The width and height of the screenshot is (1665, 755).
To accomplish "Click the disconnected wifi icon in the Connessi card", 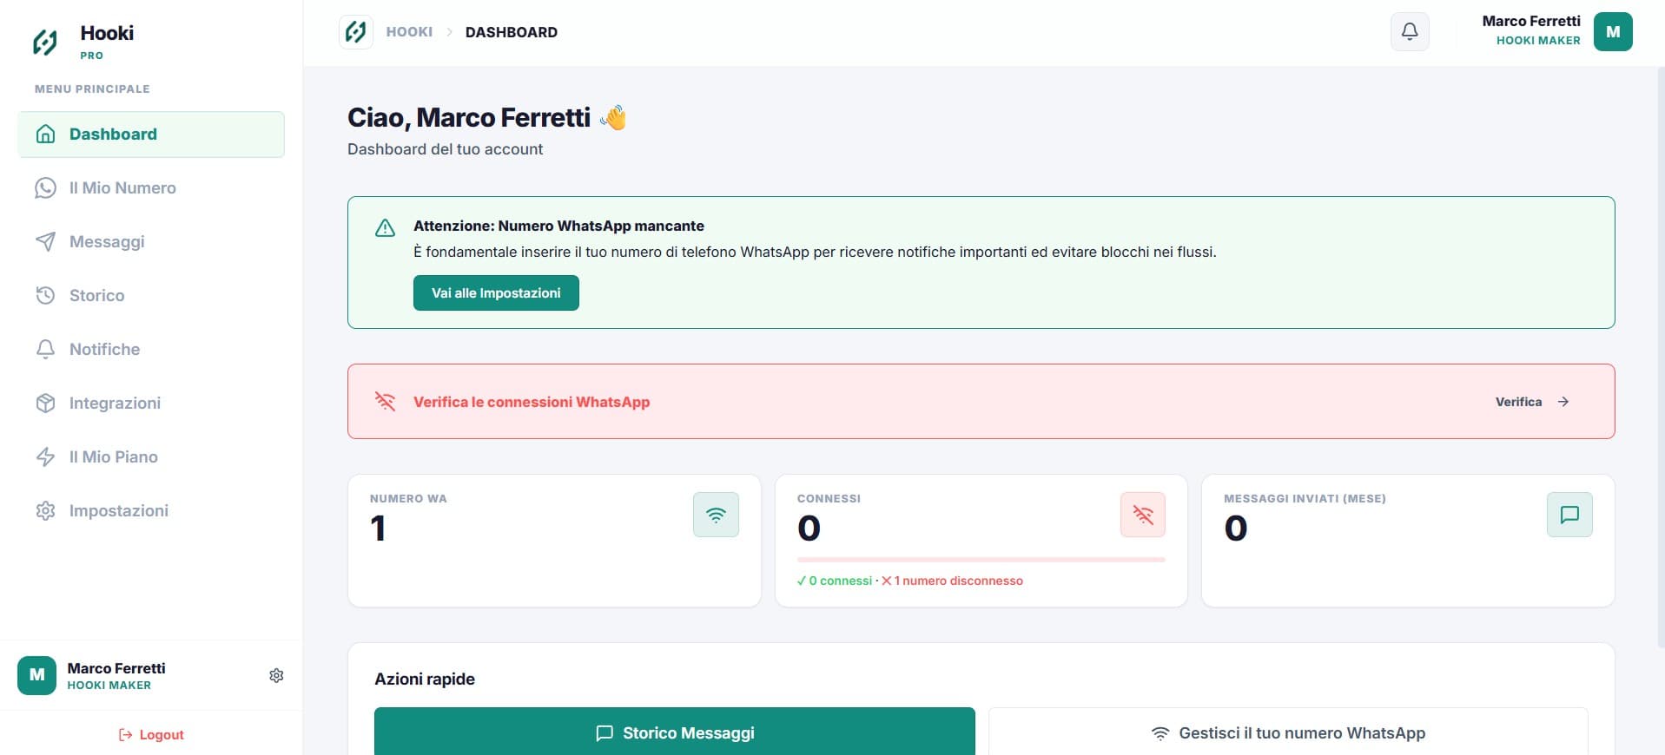I will click(x=1143, y=515).
